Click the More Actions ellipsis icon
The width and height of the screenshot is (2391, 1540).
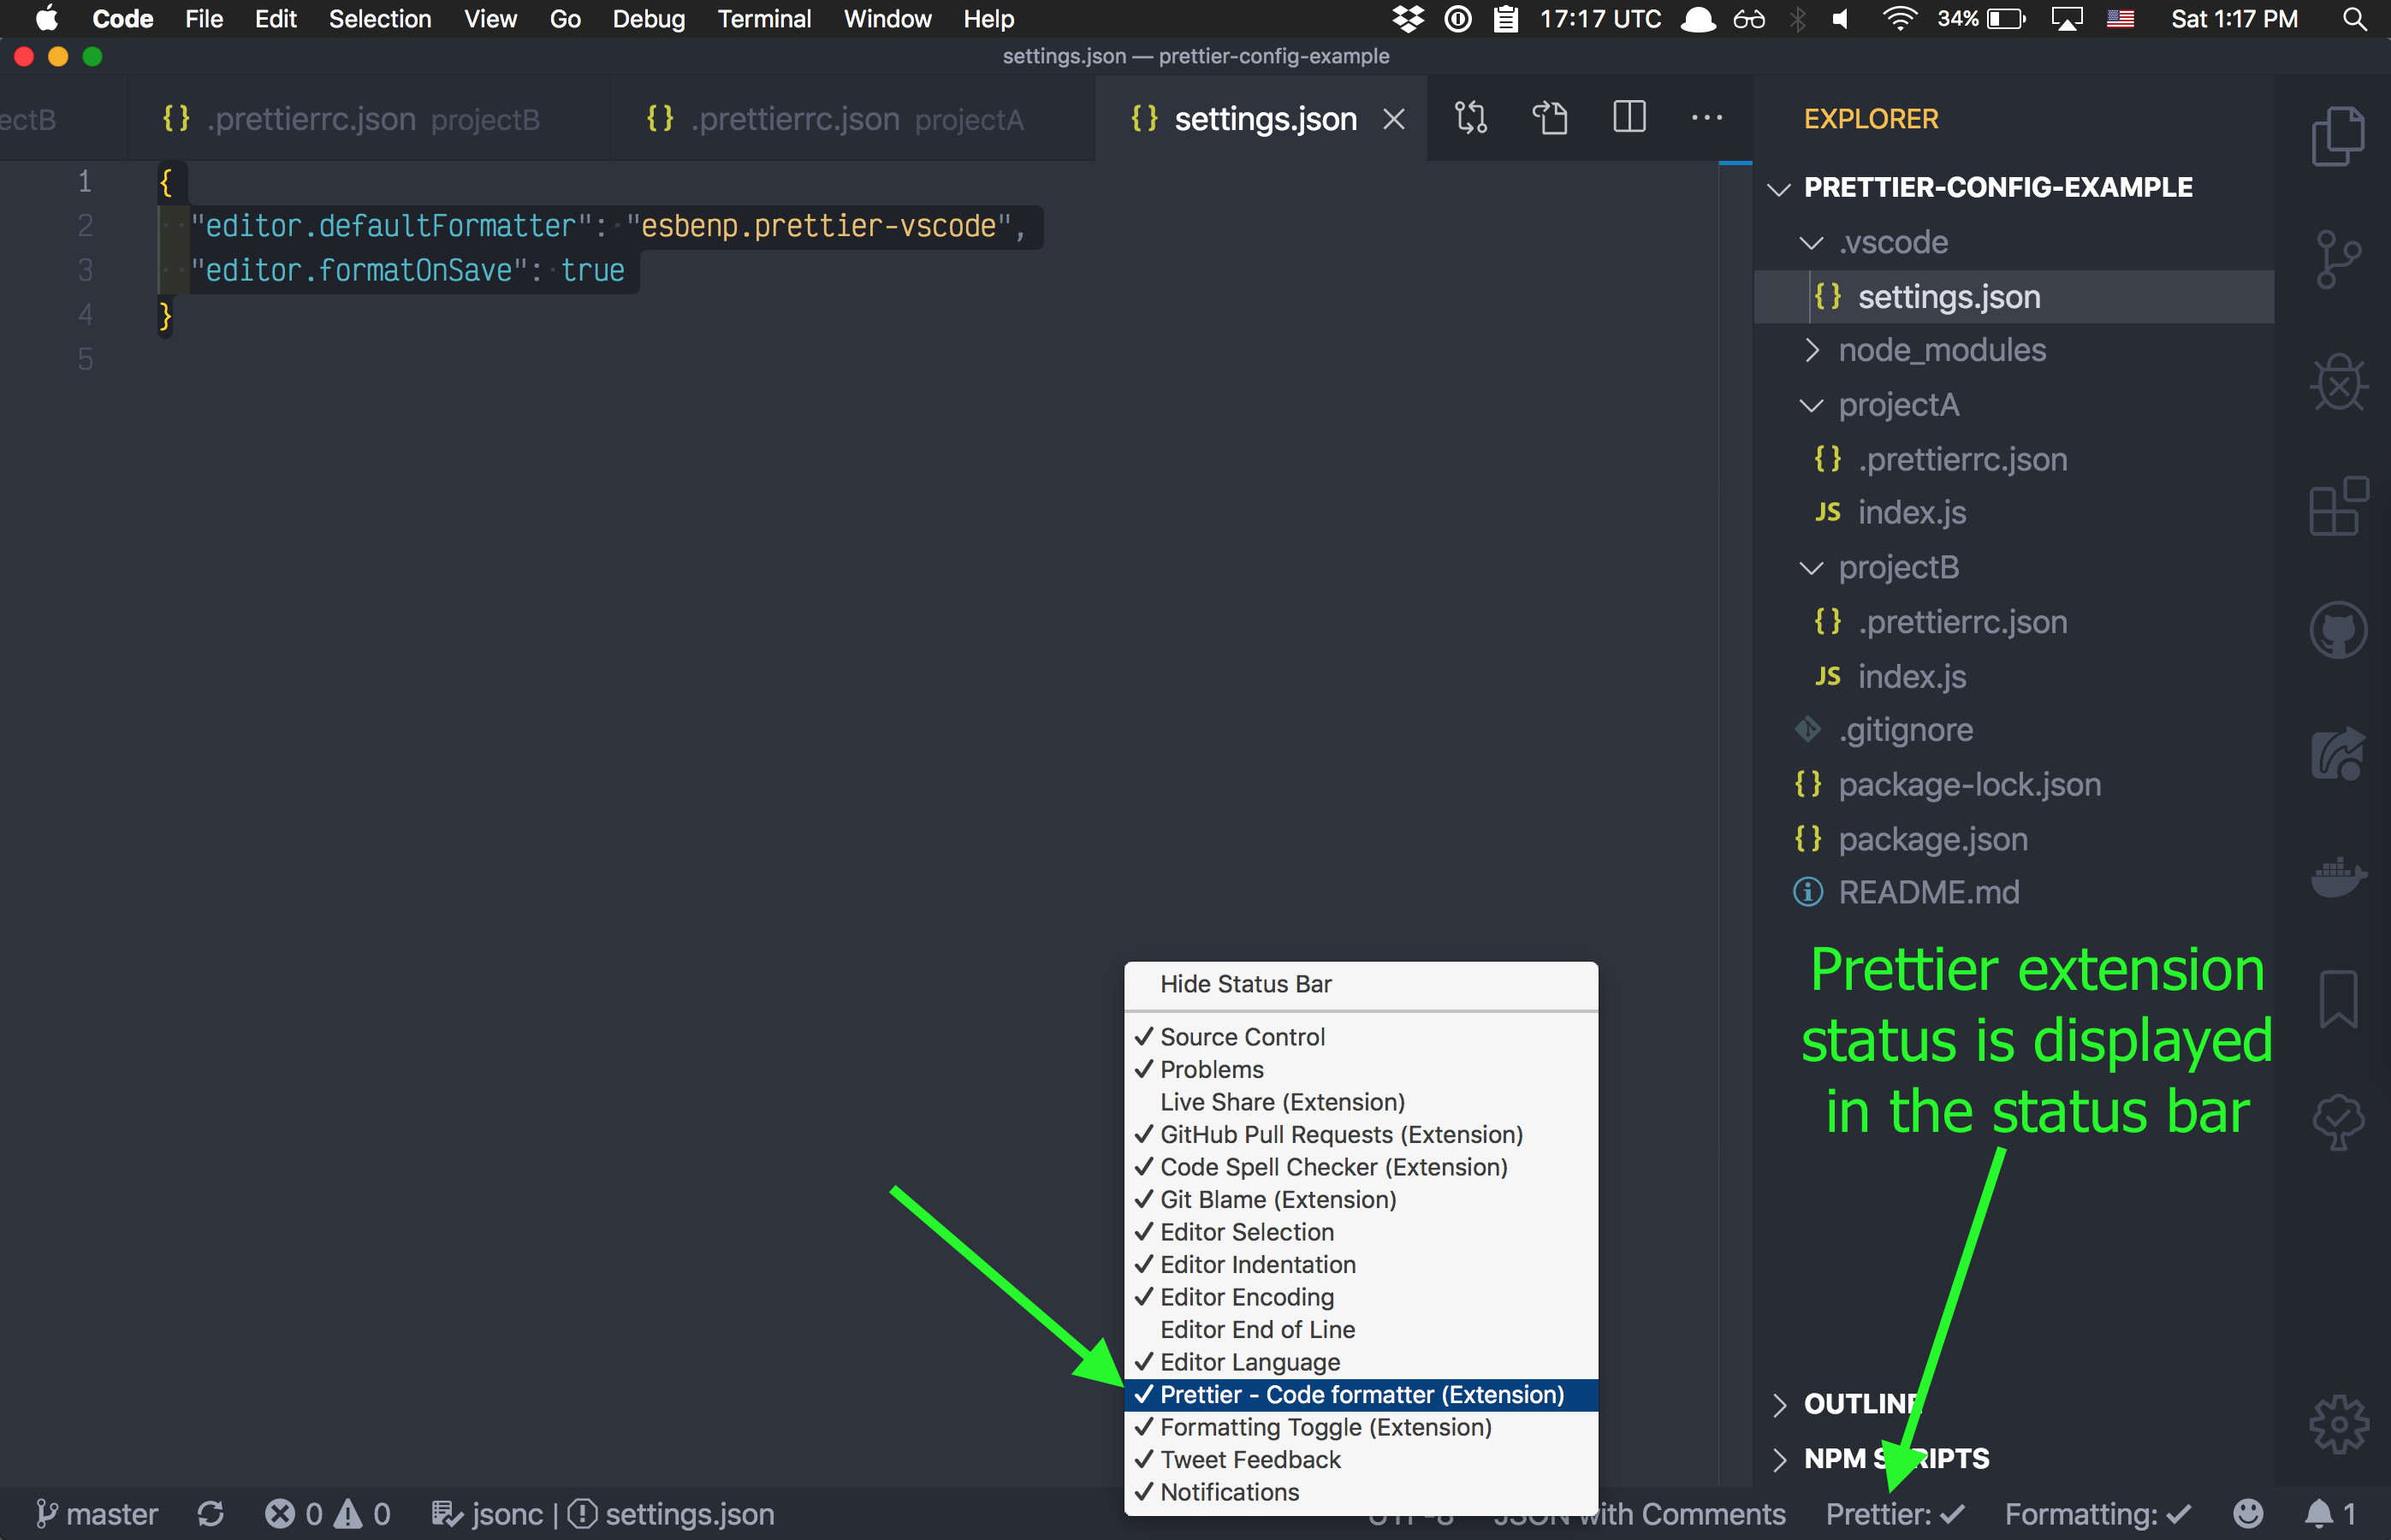click(x=1710, y=116)
